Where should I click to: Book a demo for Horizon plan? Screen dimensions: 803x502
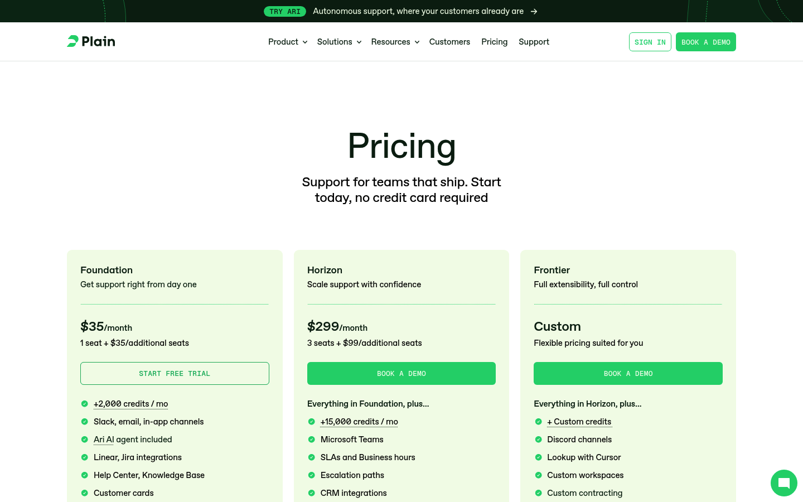click(x=401, y=373)
